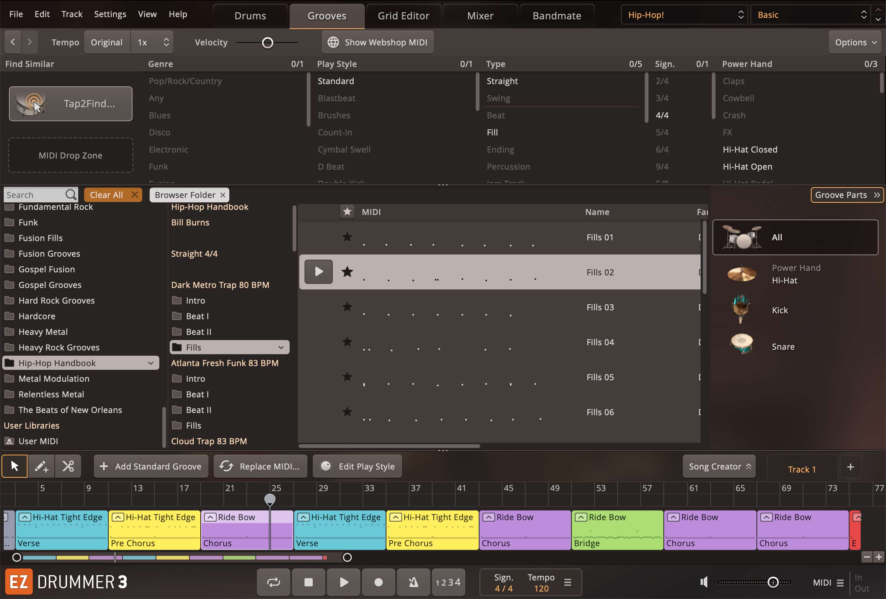Select the pencil draw tool
Screen dimensions: 886x599
41,466
